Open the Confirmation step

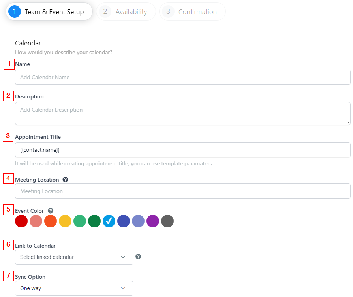[192, 12]
